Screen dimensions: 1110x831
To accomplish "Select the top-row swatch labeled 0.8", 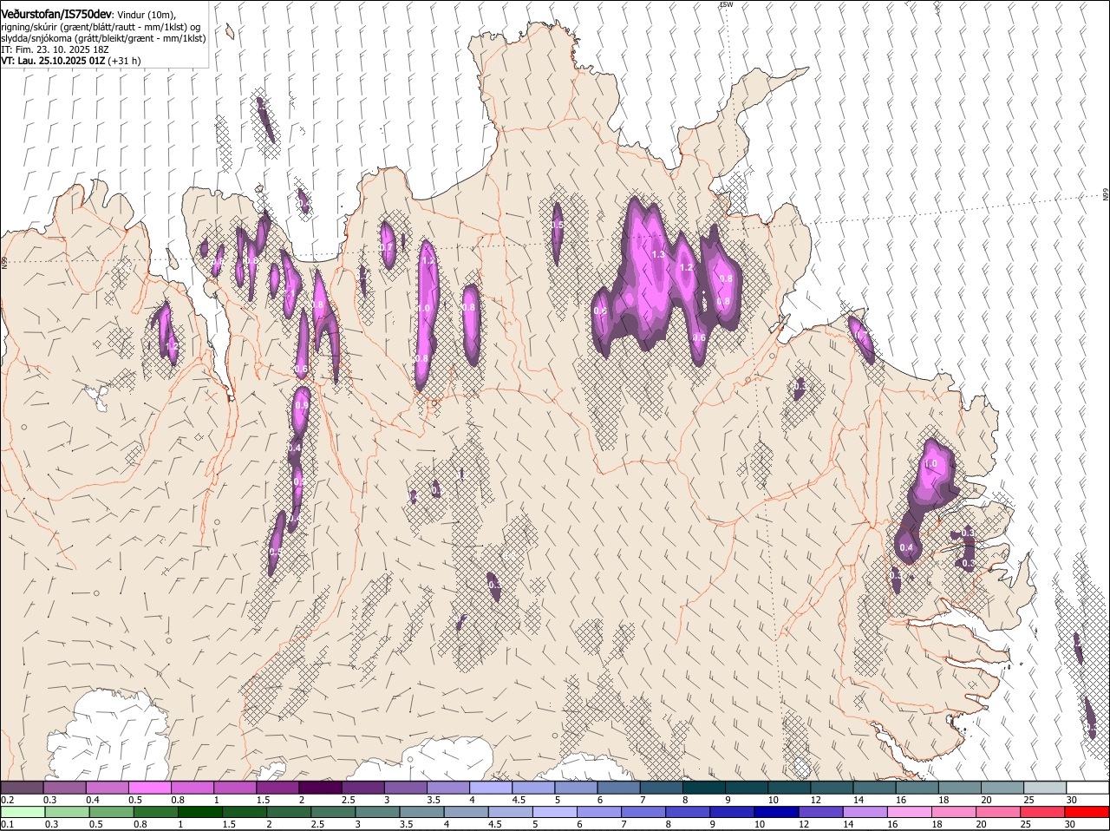I will (x=193, y=788).
